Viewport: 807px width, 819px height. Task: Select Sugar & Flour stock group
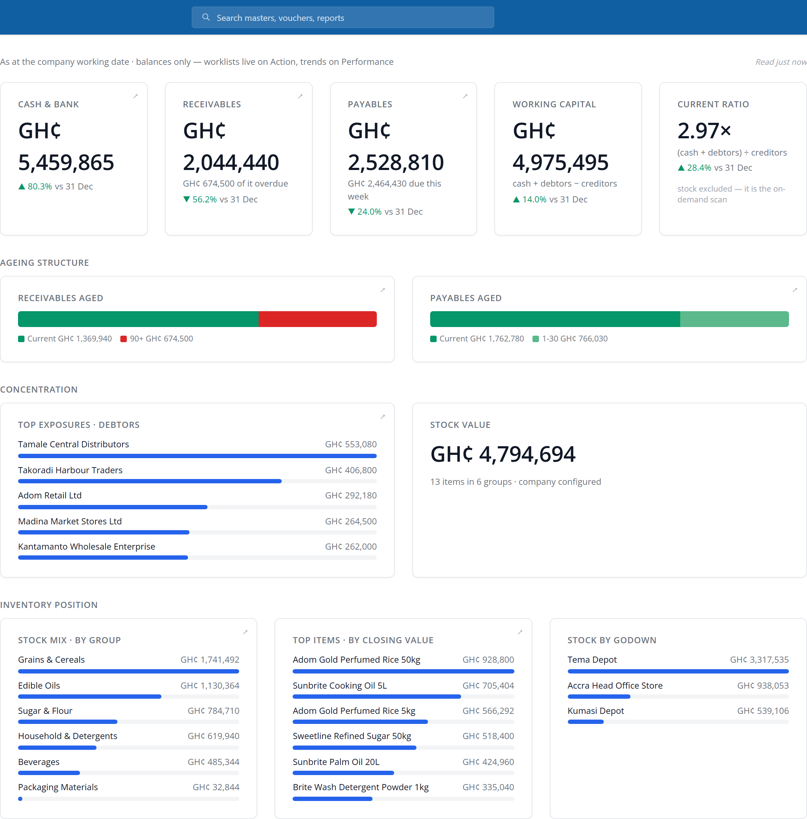(128, 715)
